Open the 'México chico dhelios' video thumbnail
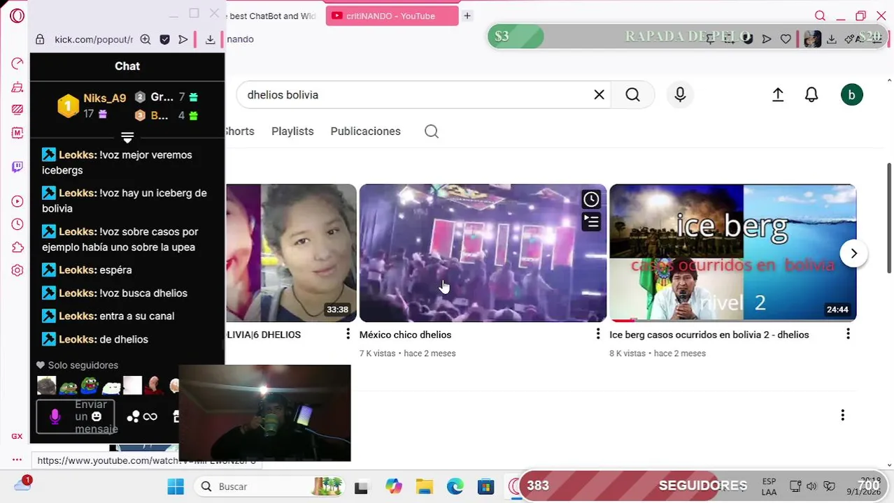The width and height of the screenshot is (894, 503). (483, 253)
